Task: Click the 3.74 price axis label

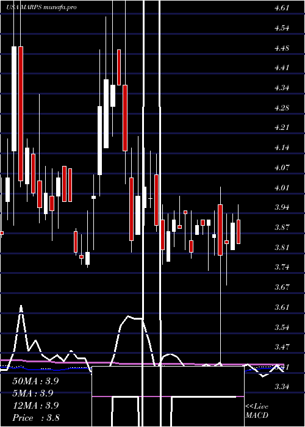Action: [x=282, y=267]
